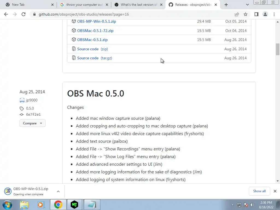Share this page via share icon
The height and width of the screenshot is (210, 280).
pyautogui.click(x=237, y=14)
